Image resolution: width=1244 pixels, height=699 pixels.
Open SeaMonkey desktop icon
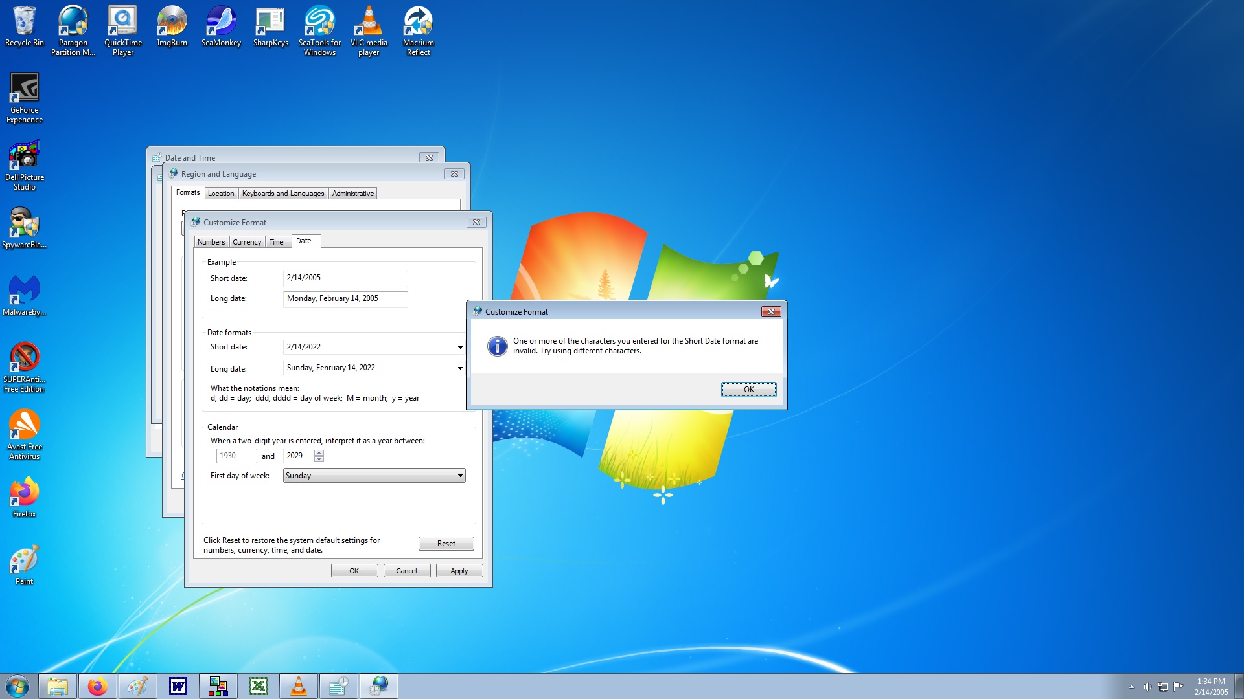(x=221, y=27)
